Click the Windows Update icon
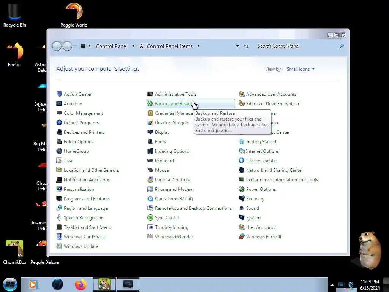Image resolution: width=389 pixels, height=292 pixels. tap(59, 246)
